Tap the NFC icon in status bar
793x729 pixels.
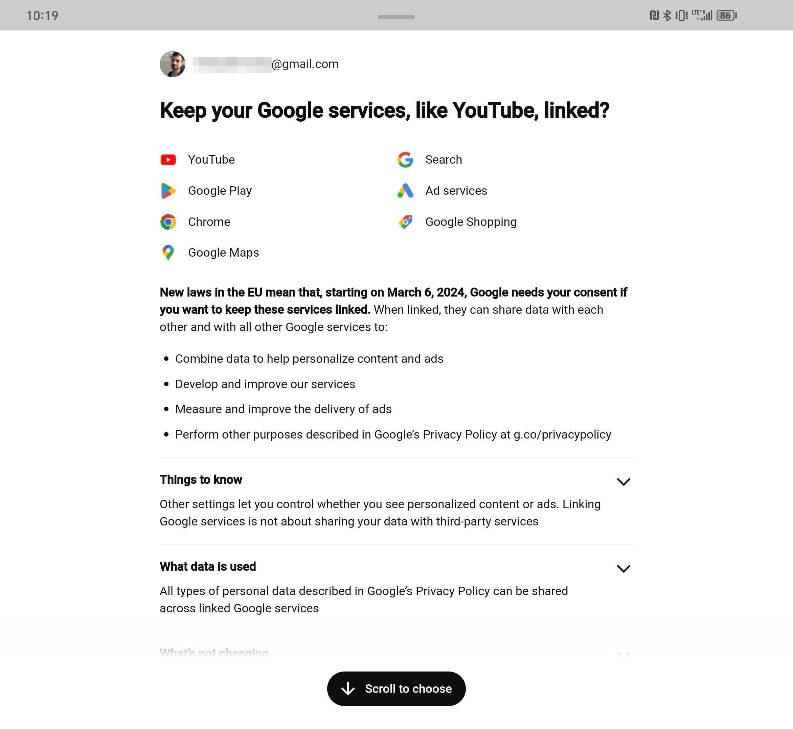pyautogui.click(x=654, y=16)
